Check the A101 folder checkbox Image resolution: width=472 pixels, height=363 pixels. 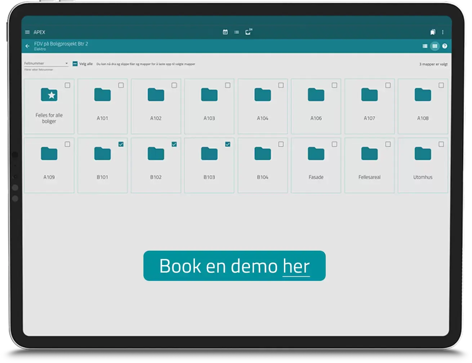(121, 85)
